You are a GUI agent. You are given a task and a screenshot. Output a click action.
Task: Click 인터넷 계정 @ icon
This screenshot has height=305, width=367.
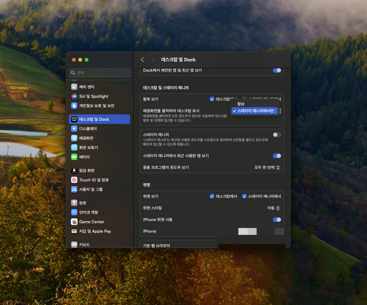tap(74, 212)
